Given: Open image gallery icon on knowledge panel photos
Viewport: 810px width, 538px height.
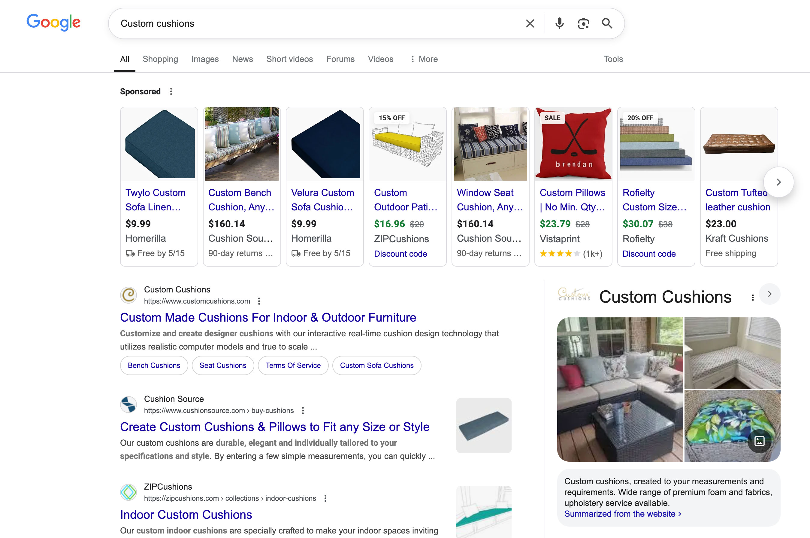Looking at the screenshot, I should click(x=760, y=441).
